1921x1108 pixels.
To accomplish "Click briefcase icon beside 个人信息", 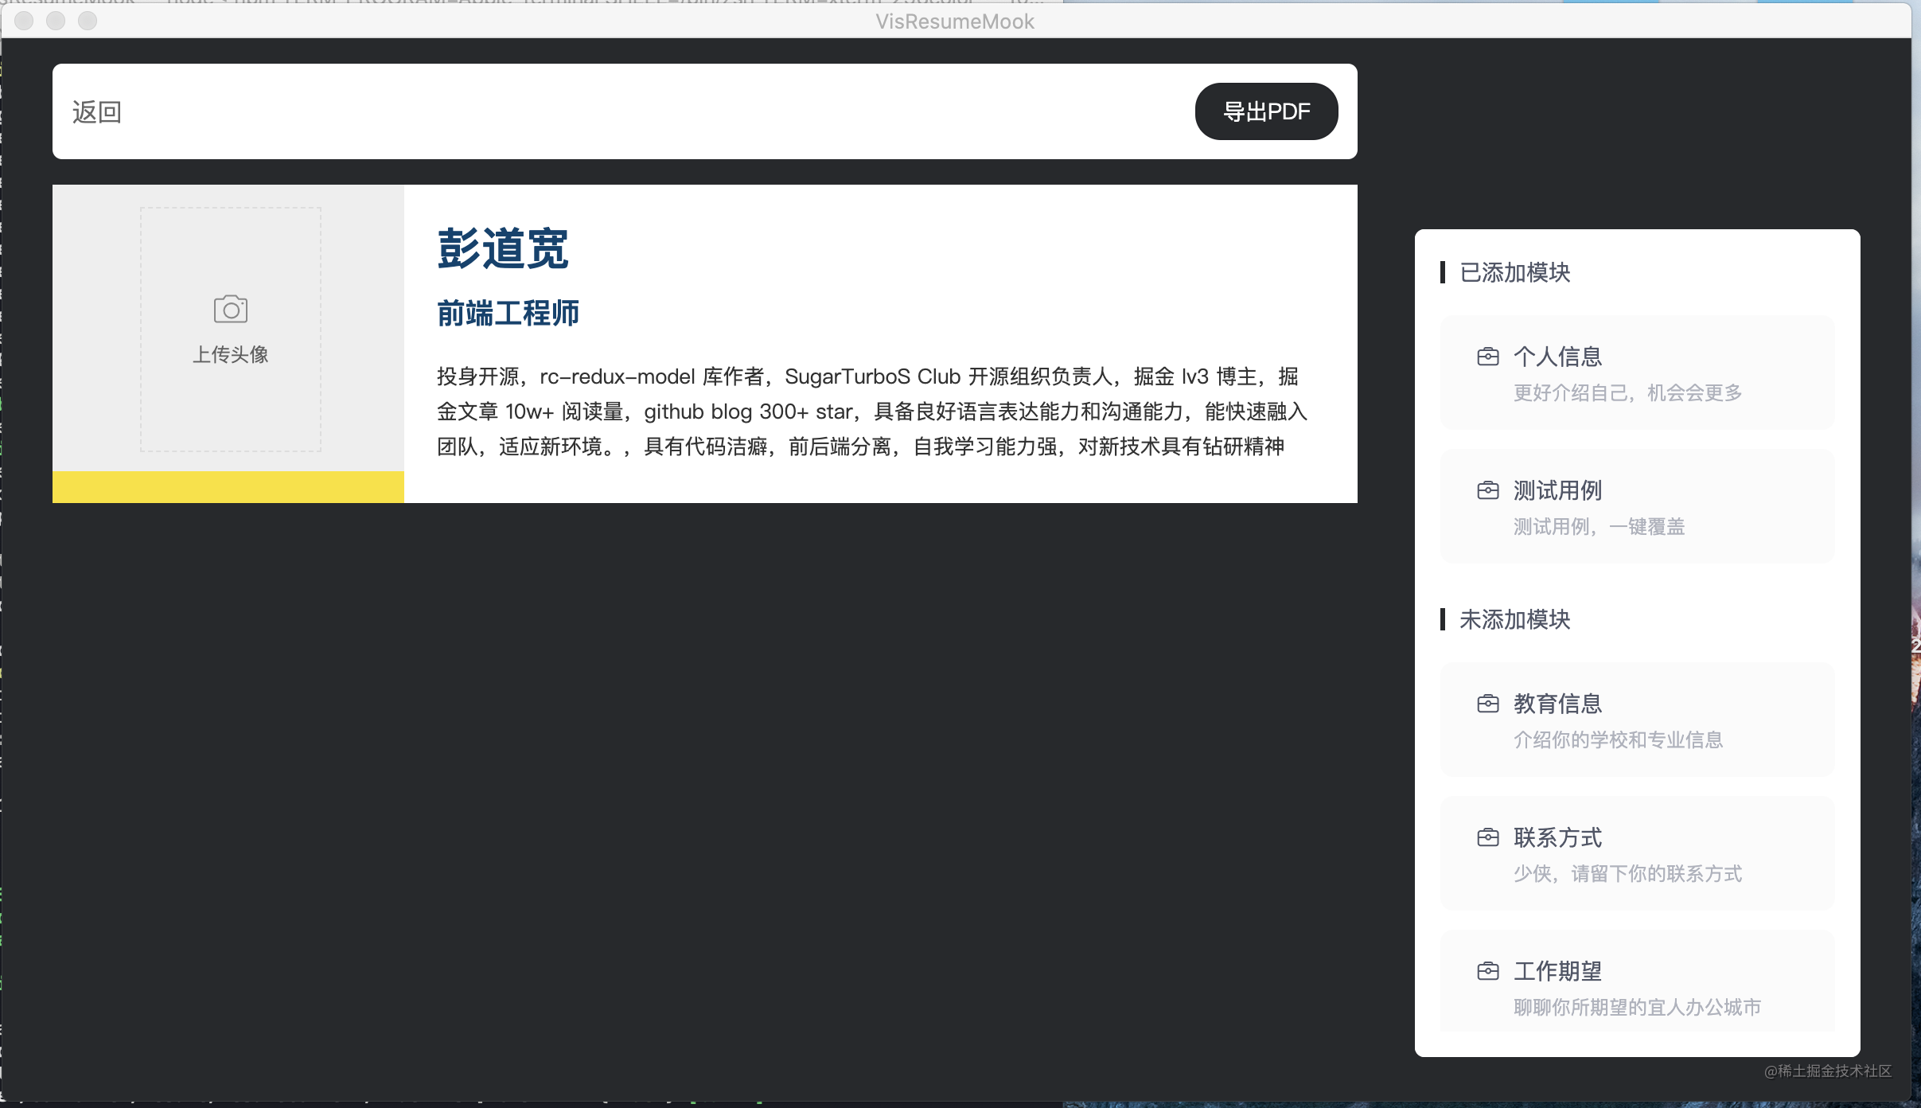I will pyautogui.click(x=1487, y=357).
